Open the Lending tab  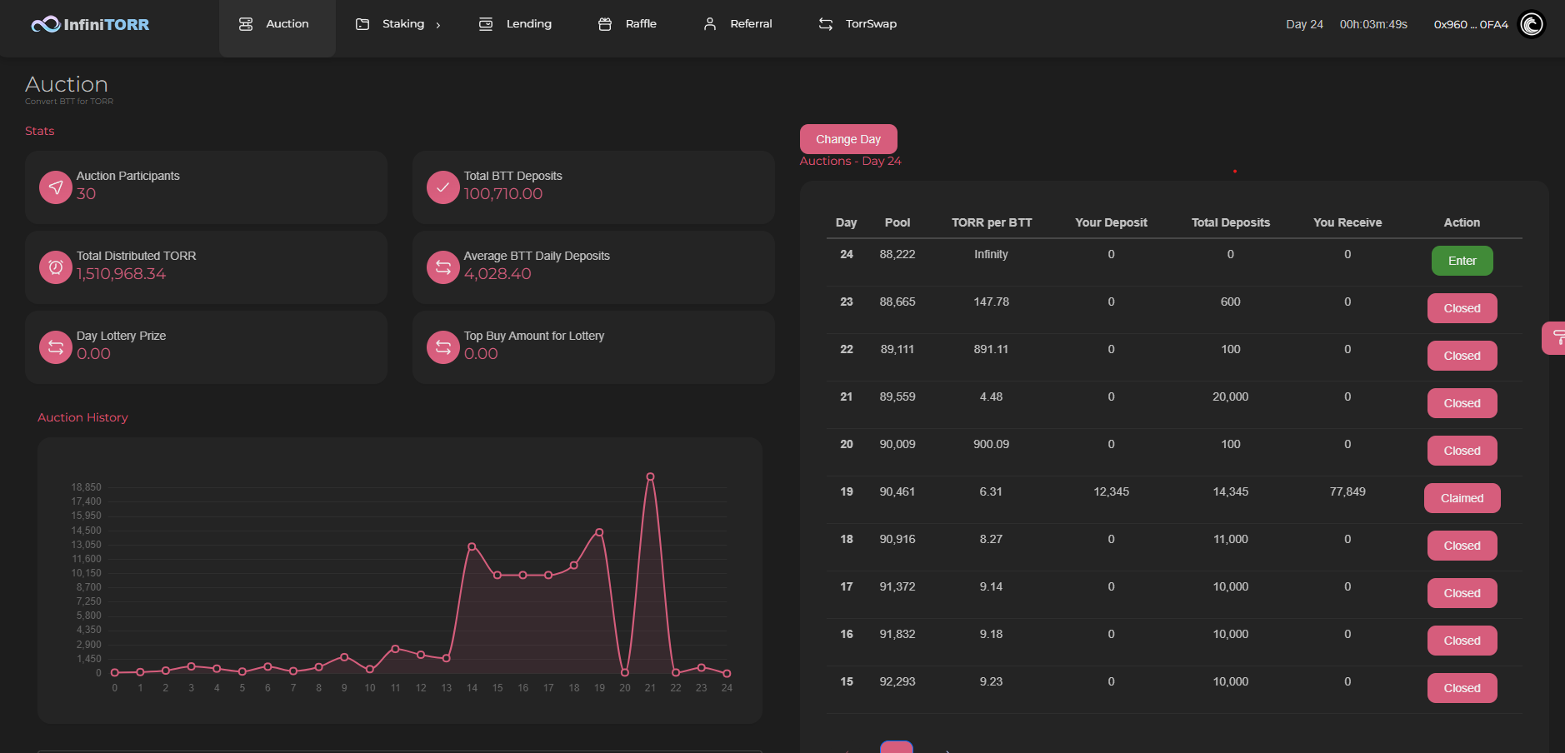coord(515,24)
